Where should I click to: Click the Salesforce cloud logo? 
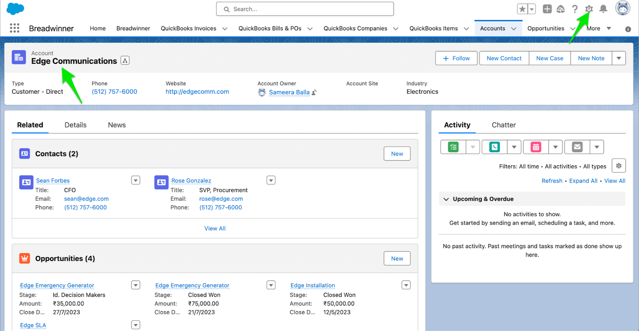15,8
